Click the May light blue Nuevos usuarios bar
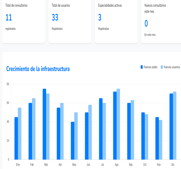Screen dimensions: 181x169 pyautogui.click(x=76, y=136)
